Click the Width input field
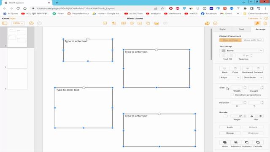Screen dimensions: 270x152 tap(237, 87)
